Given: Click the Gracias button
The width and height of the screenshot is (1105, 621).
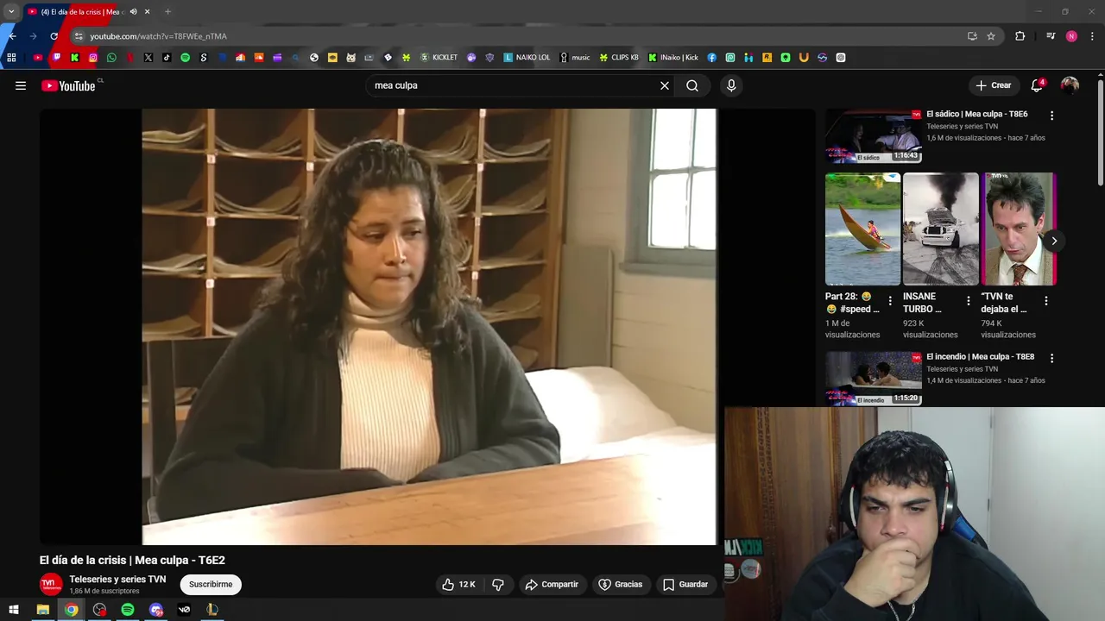Looking at the screenshot, I should click(x=620, y=584).
